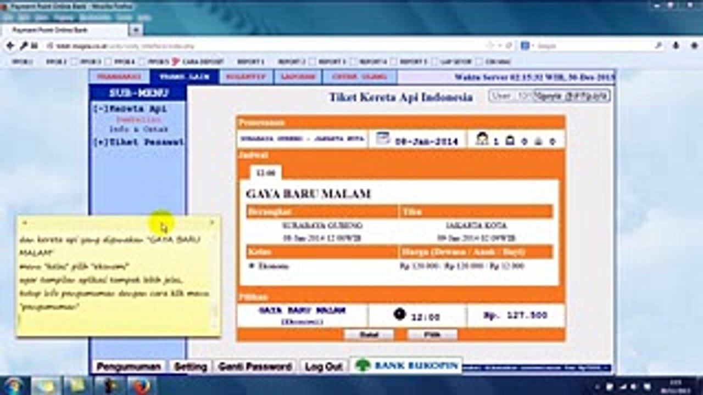Click the Log Out button
Screen dimensions: 703x395
[x=323, y=366]
